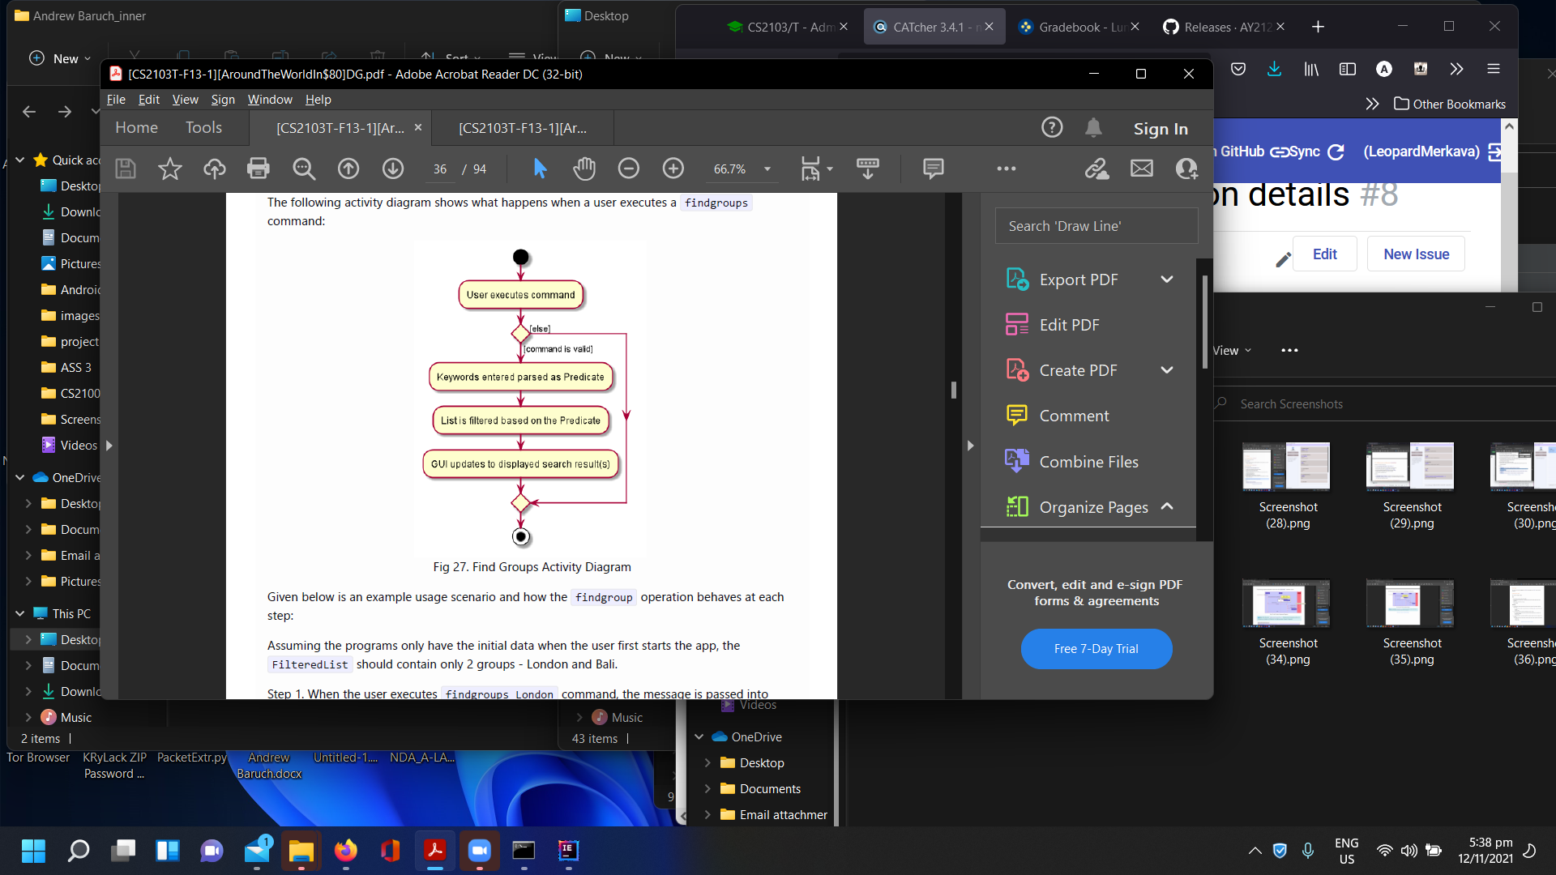Click Free 7-Day Trial button
The height and width of the screenshot is (875, 1556).
pos(1096,649)
